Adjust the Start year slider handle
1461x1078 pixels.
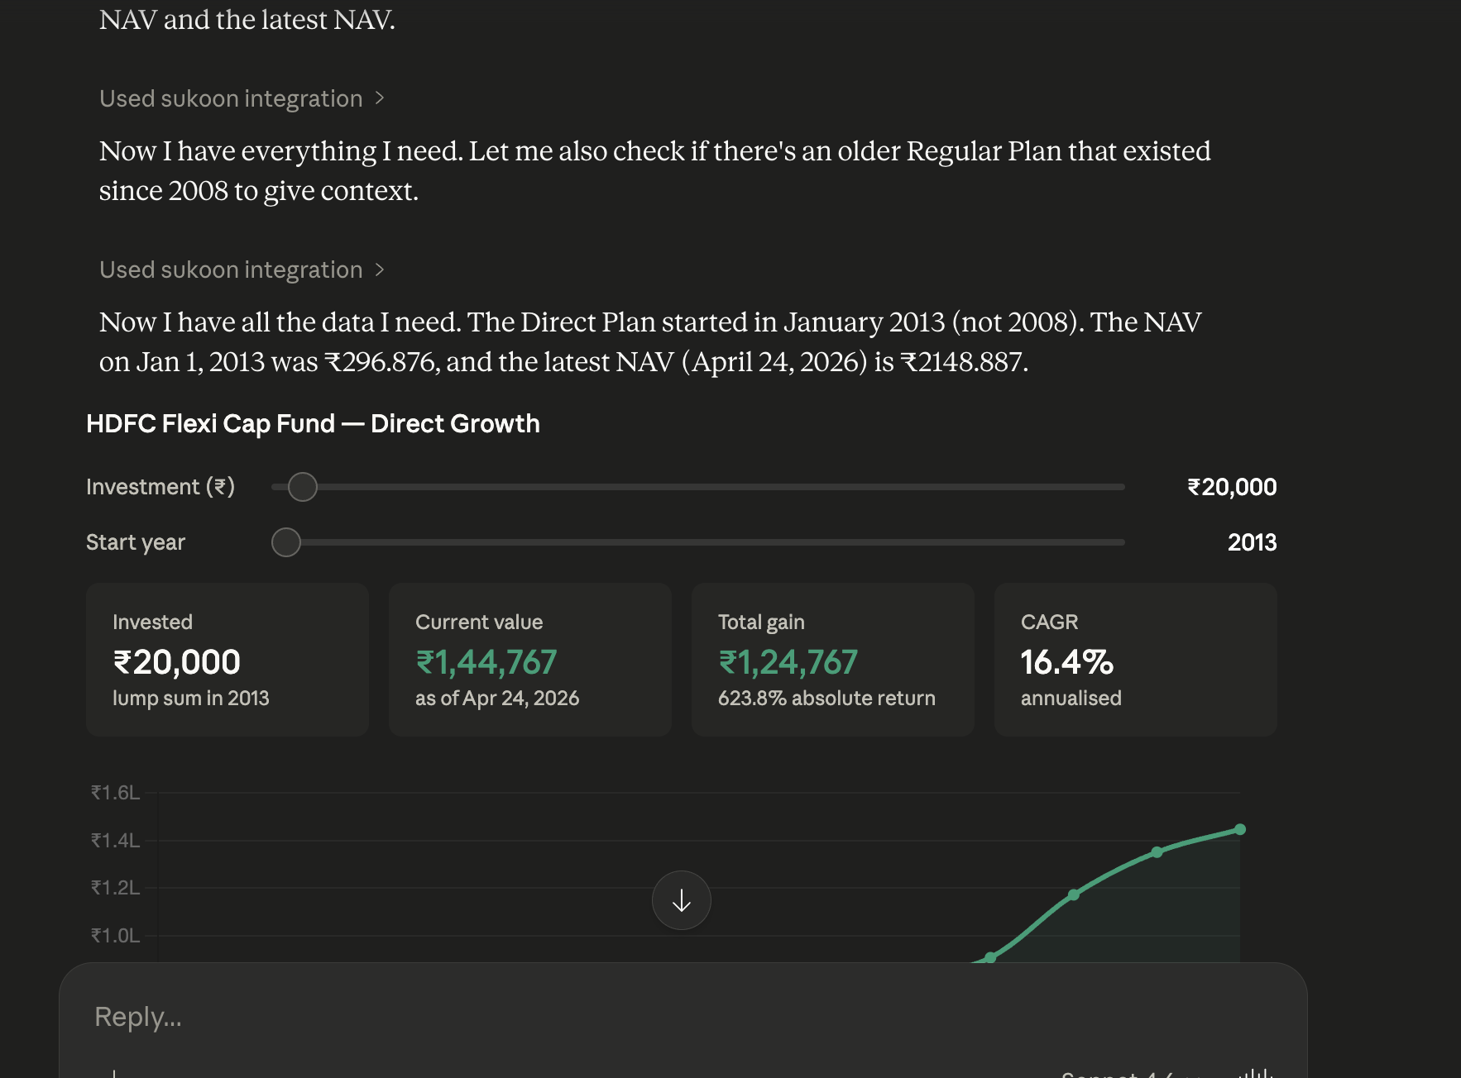(x=286, y=542)
